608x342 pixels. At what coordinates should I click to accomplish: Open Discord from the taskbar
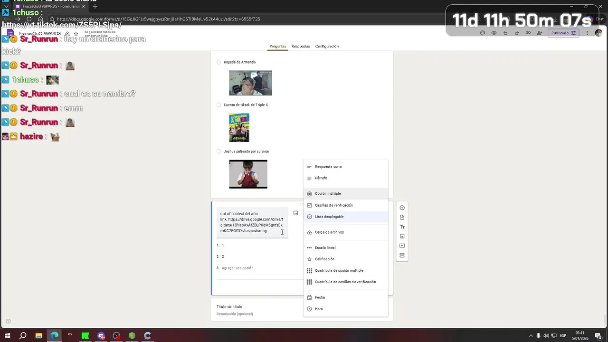[x=101, y=336]
